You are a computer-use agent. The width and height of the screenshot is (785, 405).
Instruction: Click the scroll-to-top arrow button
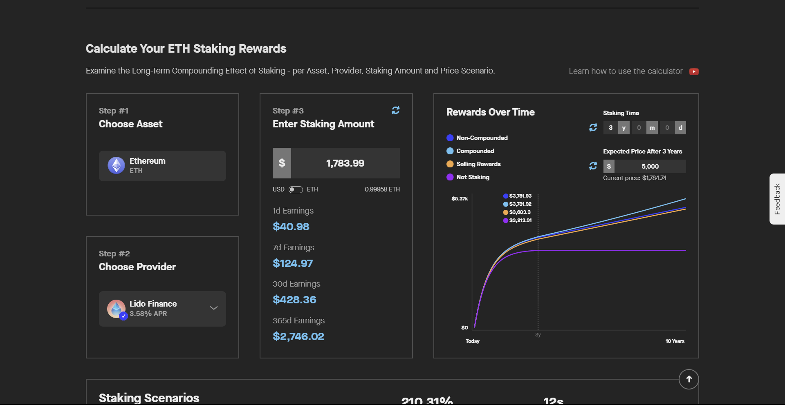point(689,379)
